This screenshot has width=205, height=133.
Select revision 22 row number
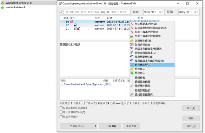click(x=67, y=25)
